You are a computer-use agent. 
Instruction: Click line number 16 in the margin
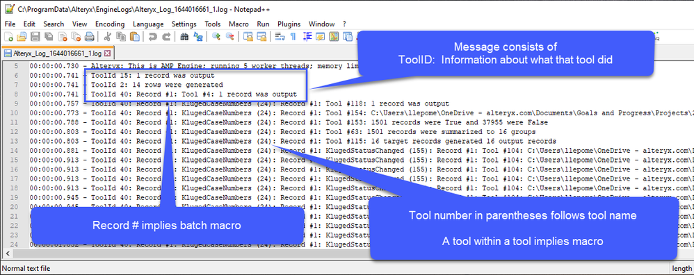pyautogui.click(x=15, y=169)
